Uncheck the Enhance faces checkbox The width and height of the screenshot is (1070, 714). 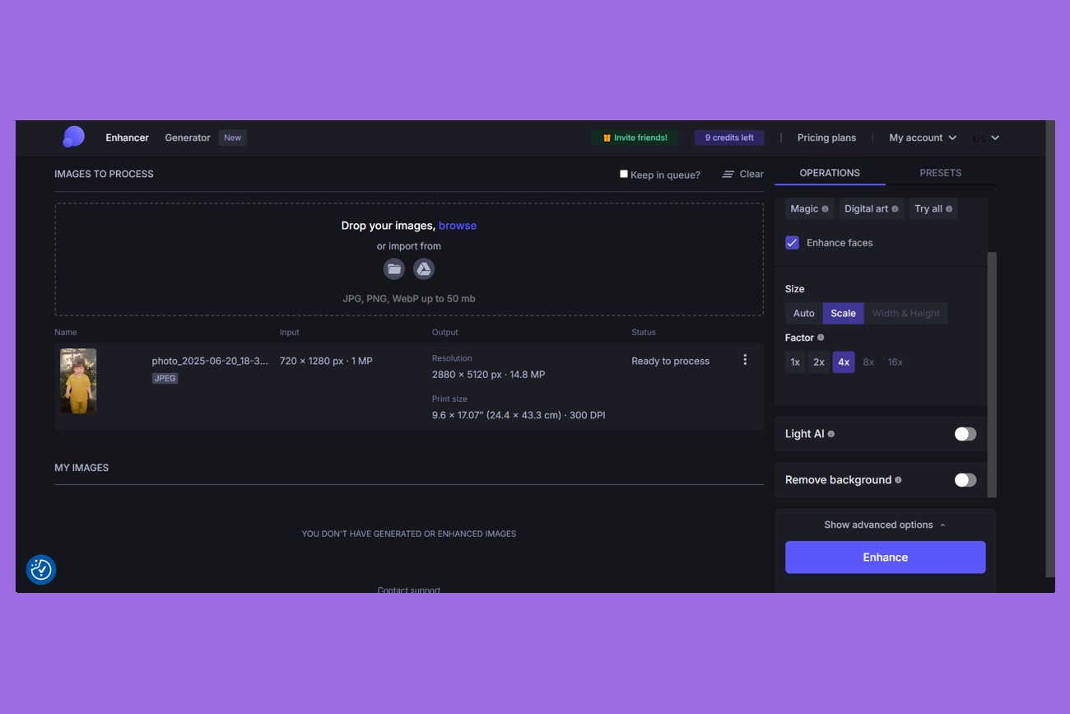pos(792,243)
